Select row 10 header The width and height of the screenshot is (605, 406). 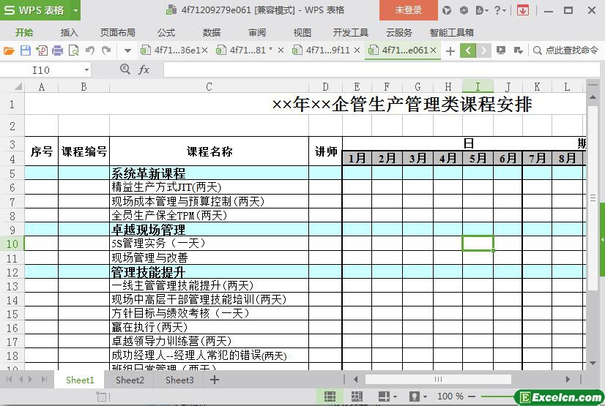(12, 244)
